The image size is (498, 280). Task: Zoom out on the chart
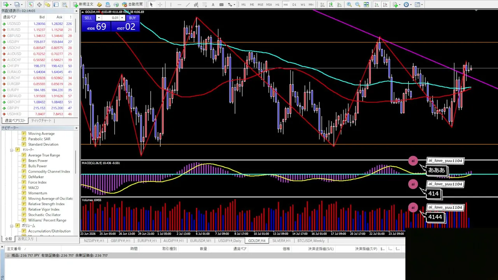(x=358, y=5)
